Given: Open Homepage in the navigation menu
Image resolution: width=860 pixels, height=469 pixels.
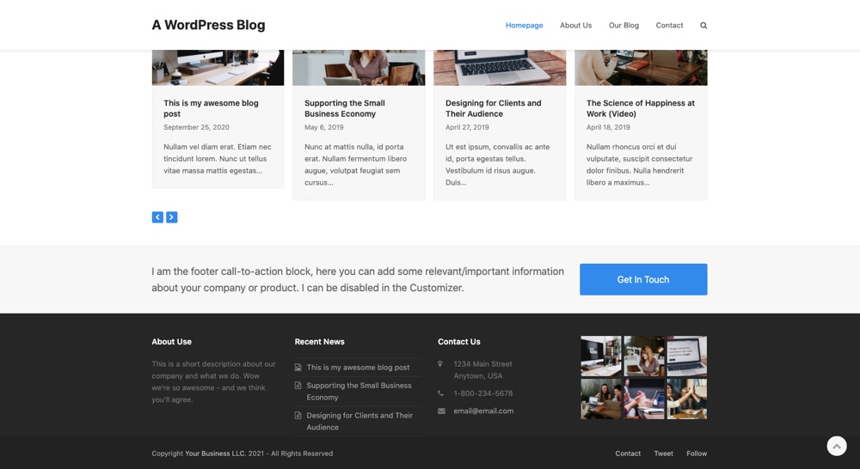Looking at the screenshot, I should (x=525, y=25).
